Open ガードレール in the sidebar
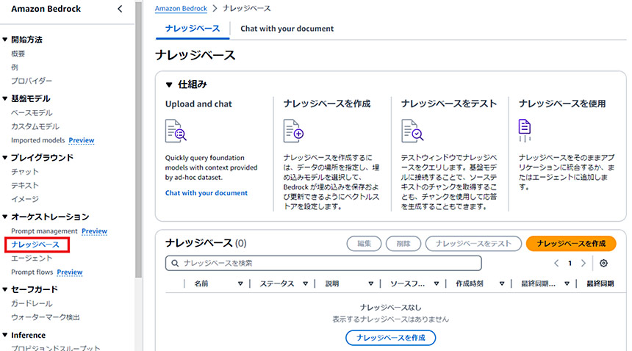Image resolution: width=632 pixels, height=351 pixels. 32,303
